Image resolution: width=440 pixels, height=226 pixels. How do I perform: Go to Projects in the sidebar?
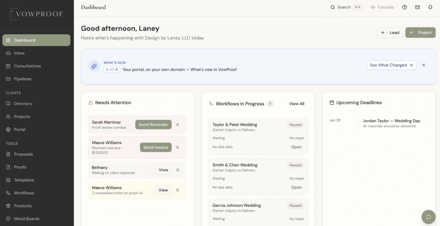click(36, 116)
